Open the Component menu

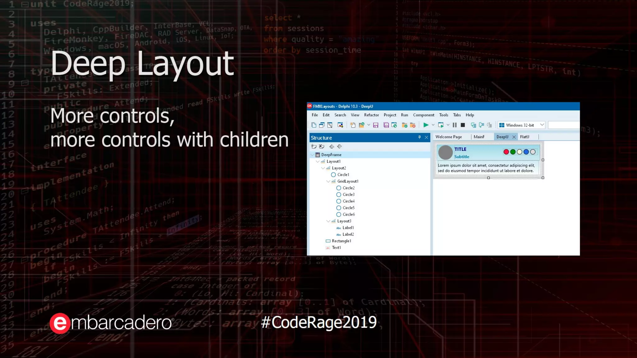tap(424, 115)
